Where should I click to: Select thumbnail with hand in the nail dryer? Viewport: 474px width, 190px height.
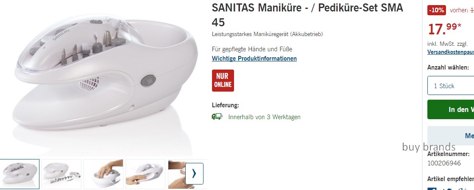click(x=103, y=174)
